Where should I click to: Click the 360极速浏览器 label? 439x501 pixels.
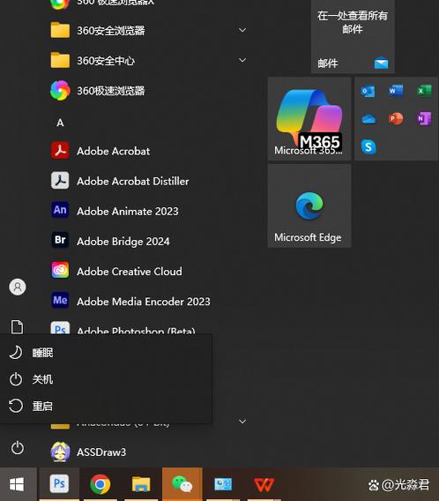tap(111, 91)
